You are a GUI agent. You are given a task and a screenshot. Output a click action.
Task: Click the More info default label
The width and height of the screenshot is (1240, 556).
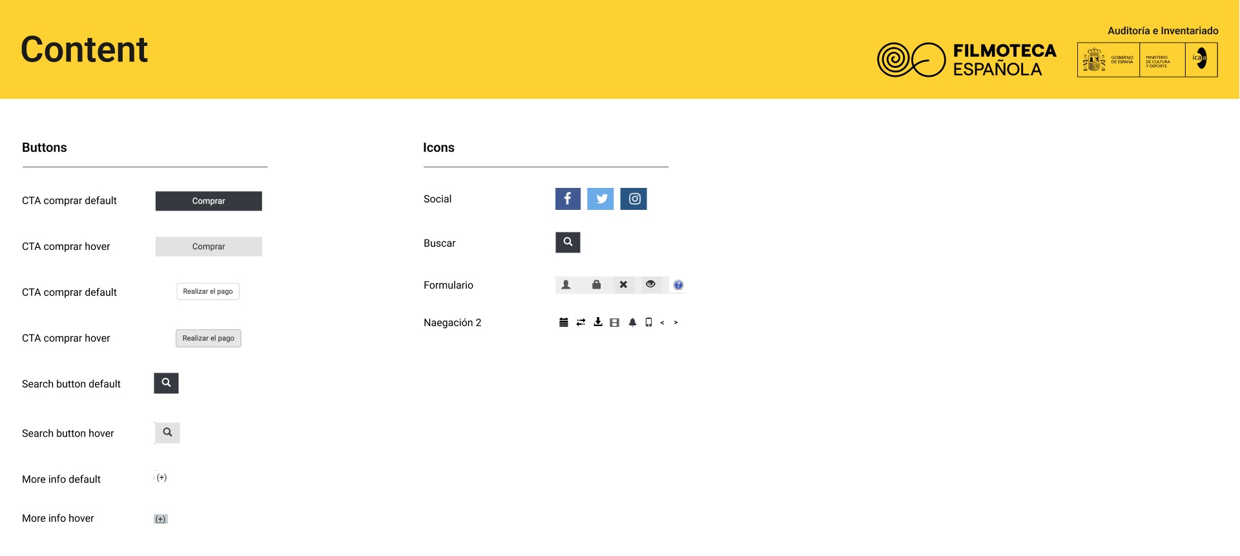pos(61,479)
